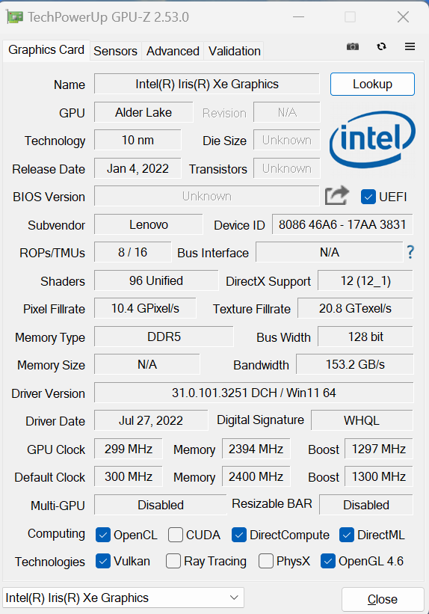Click the refresh arrows icon
Screen dimensions: 429x614
[381, 46]
